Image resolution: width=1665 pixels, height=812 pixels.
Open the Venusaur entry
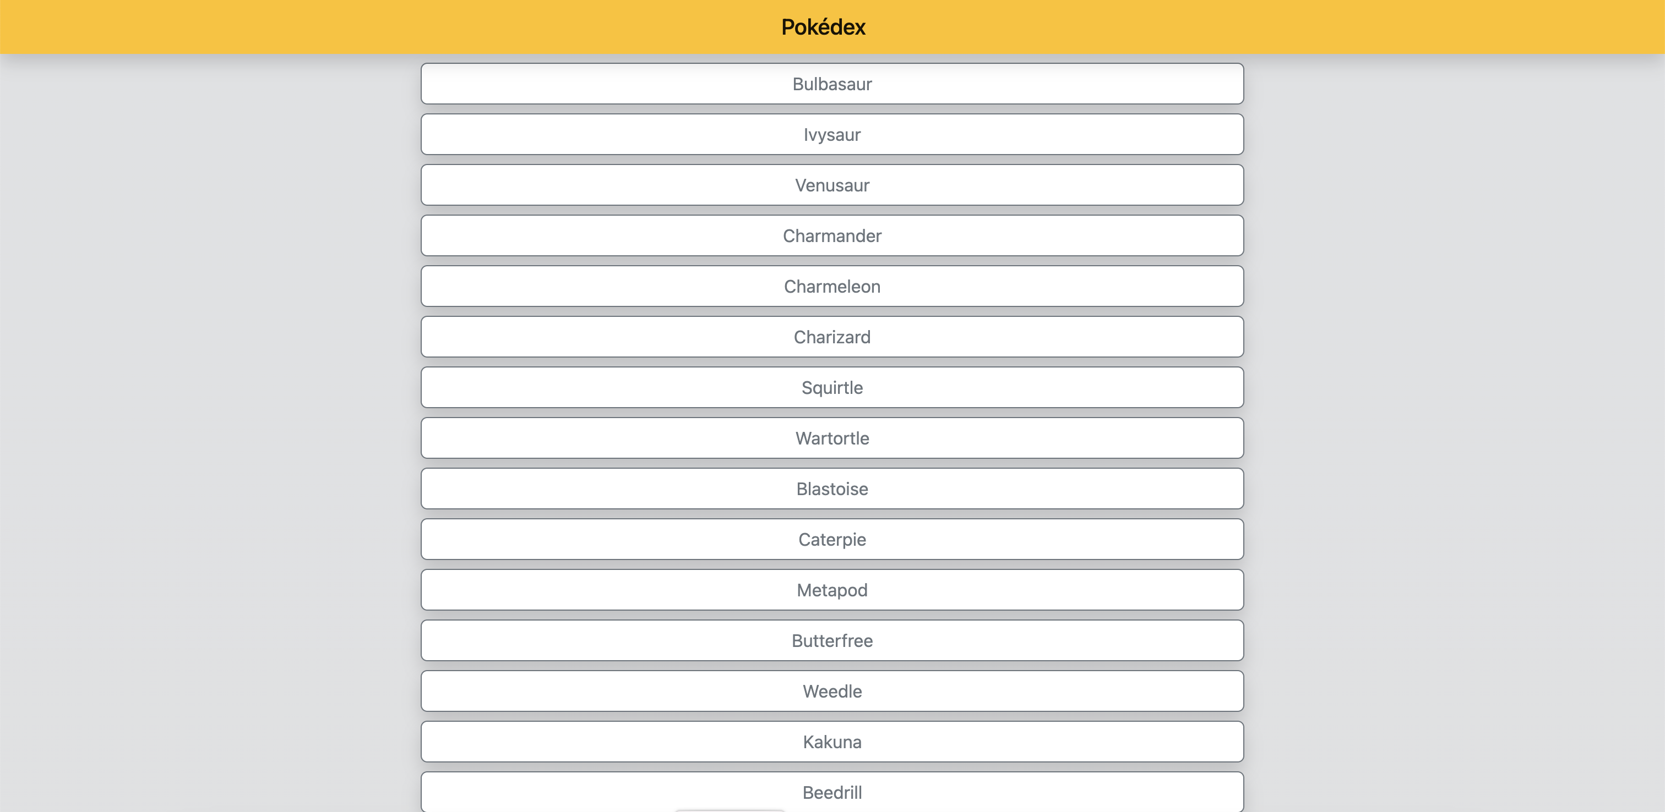coord(832,185)
